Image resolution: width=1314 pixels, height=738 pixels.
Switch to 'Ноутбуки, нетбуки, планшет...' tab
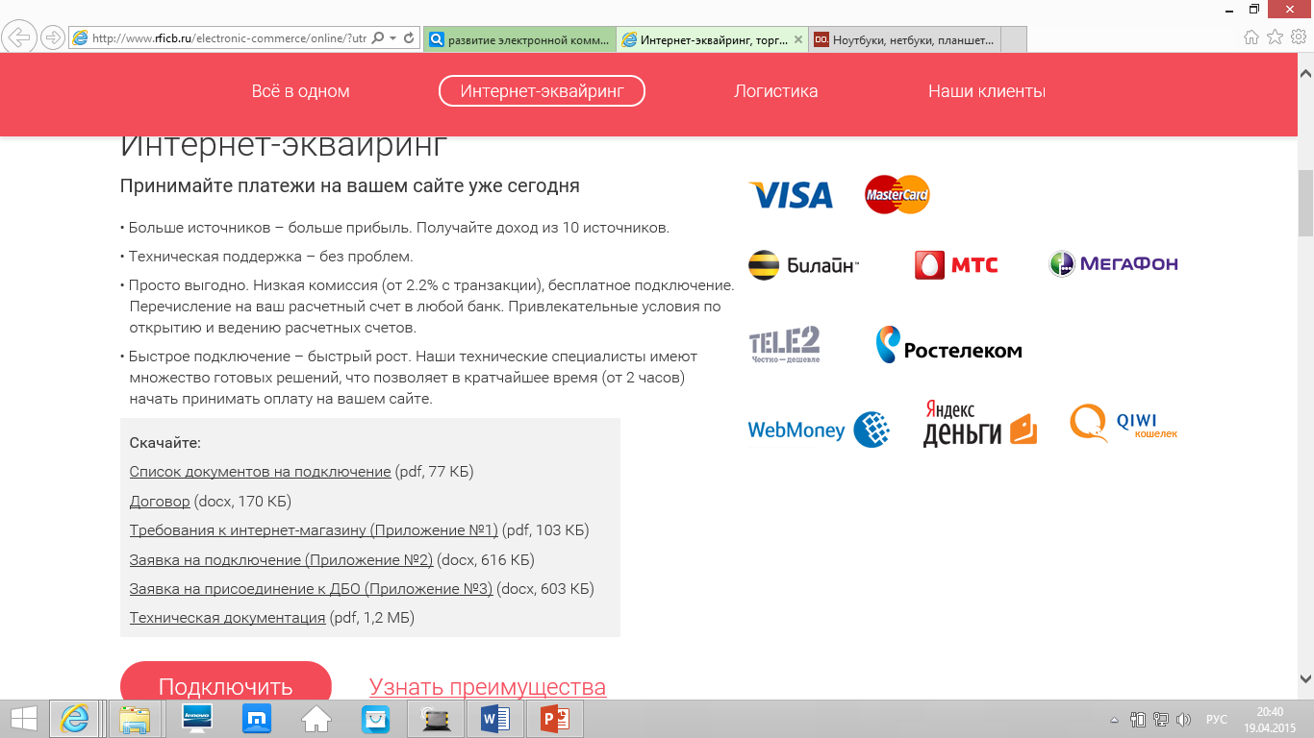pyautogui.click(x=904, y=39)
